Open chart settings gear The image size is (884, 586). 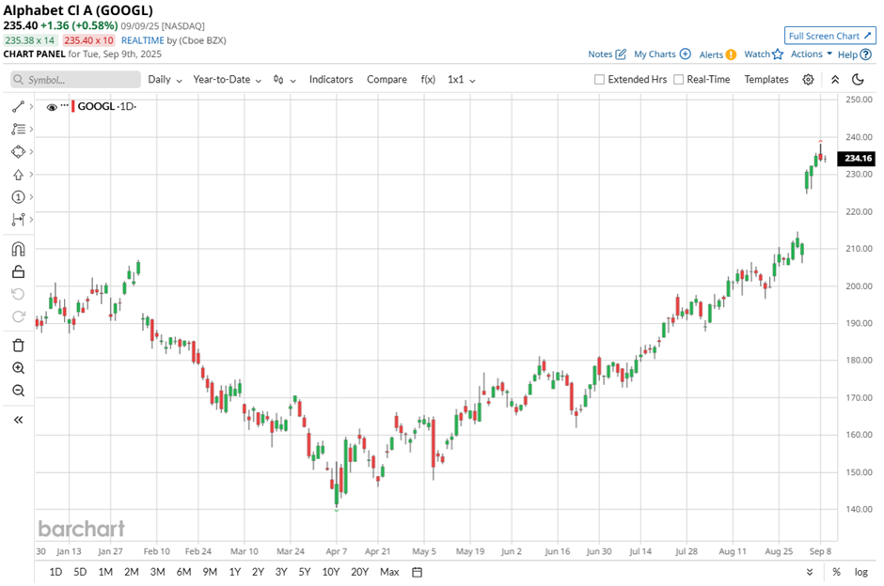tap(808, 80)
